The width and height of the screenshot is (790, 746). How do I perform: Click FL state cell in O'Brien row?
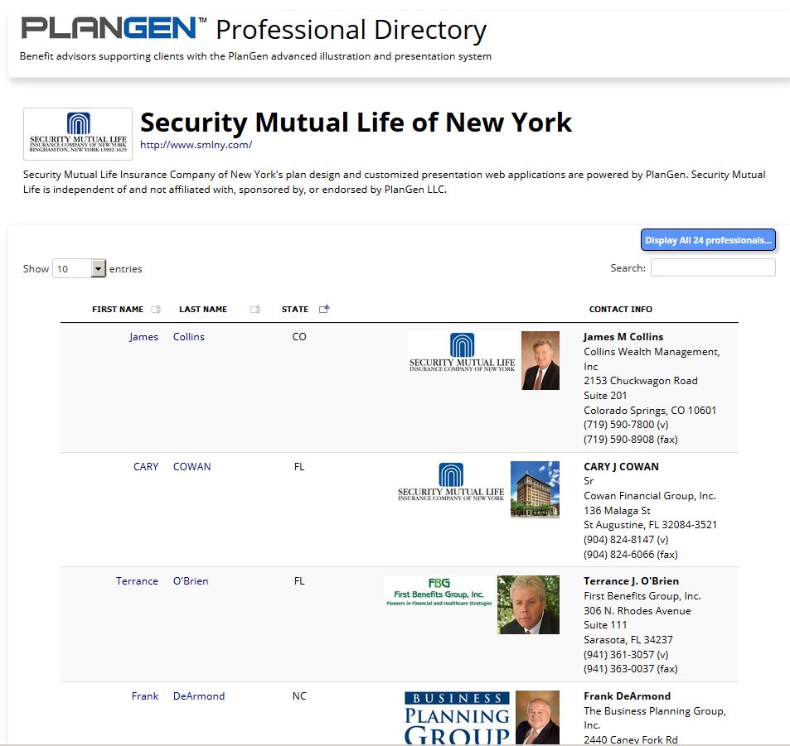pos(299,581)
